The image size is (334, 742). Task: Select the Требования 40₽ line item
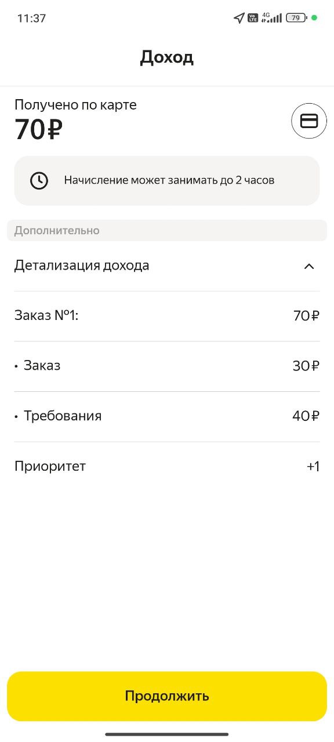(x=167, y=416)
